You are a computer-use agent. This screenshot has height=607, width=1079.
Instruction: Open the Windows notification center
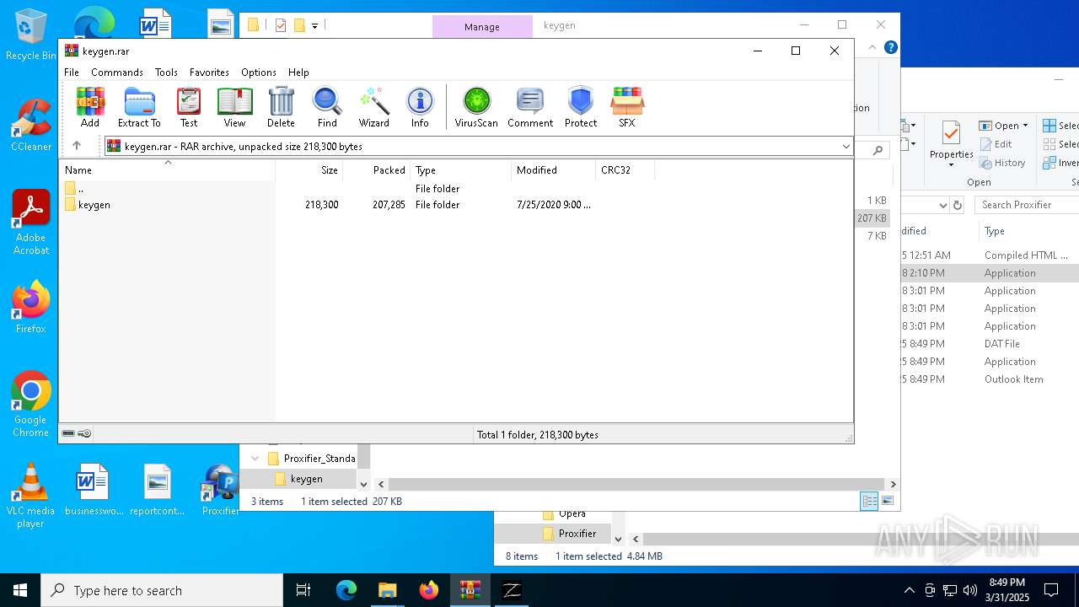click(x=1051, y=590)
